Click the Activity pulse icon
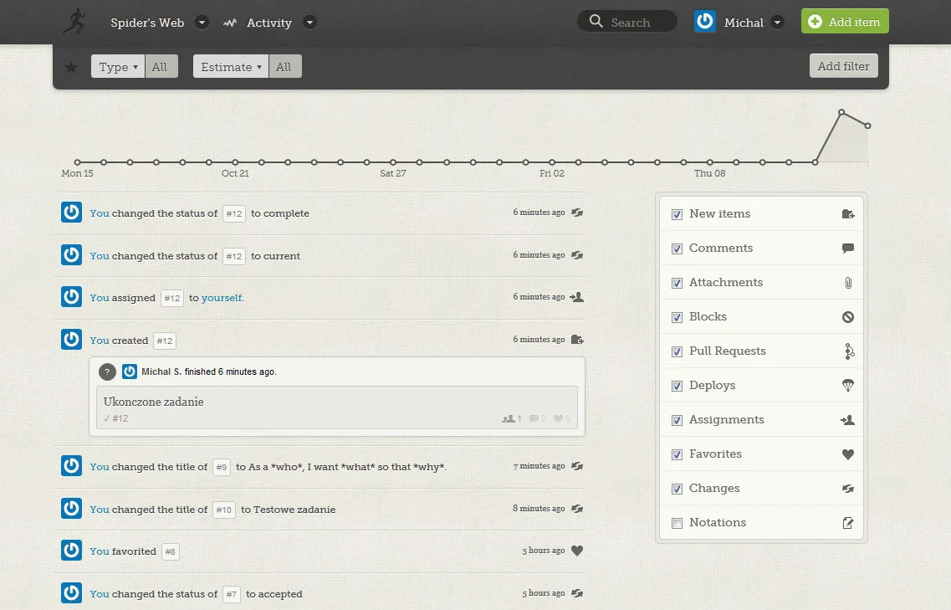Image resolution: width=951 pixels, height=610 pixels. 229,23
